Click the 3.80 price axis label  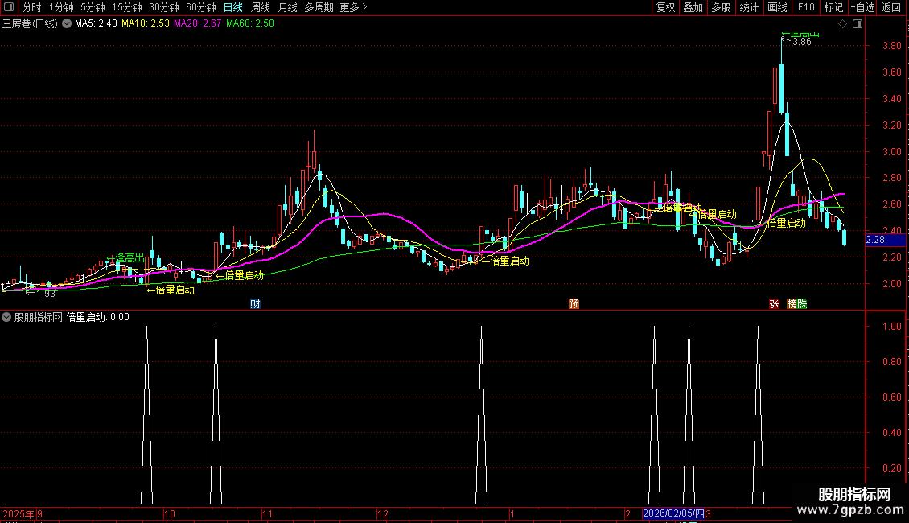[891, 46]
